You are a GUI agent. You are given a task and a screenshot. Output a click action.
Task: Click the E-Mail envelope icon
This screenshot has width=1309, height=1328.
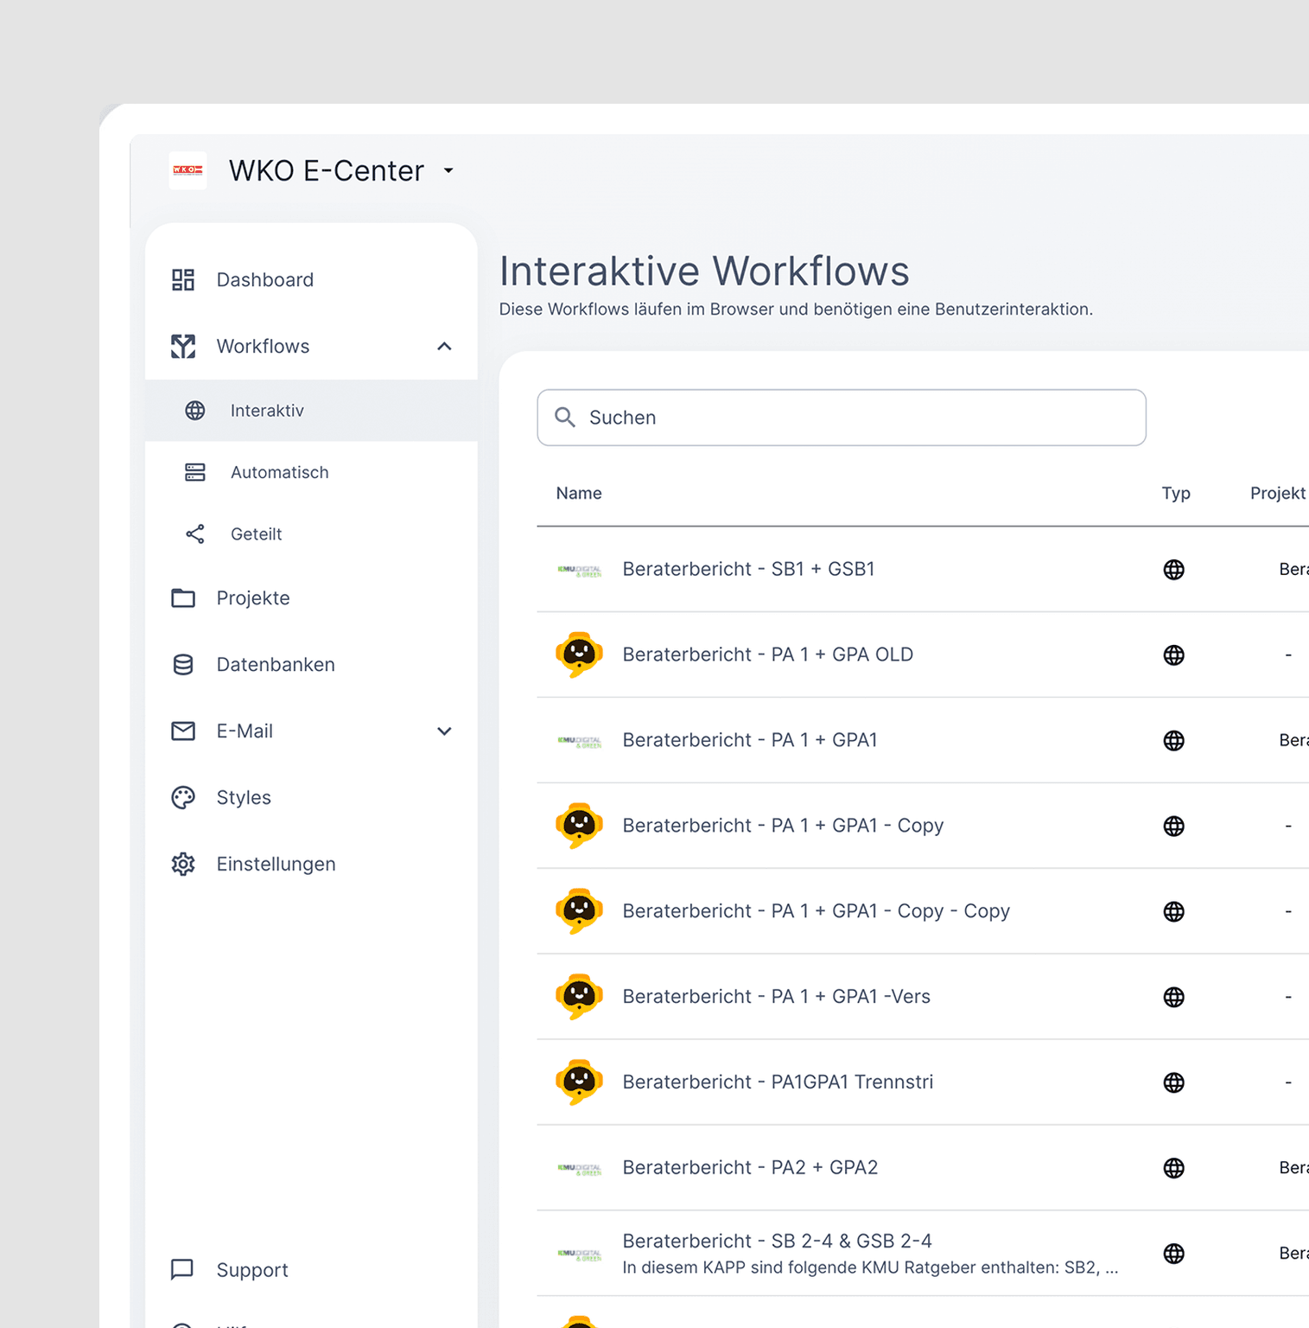[183, 731]
